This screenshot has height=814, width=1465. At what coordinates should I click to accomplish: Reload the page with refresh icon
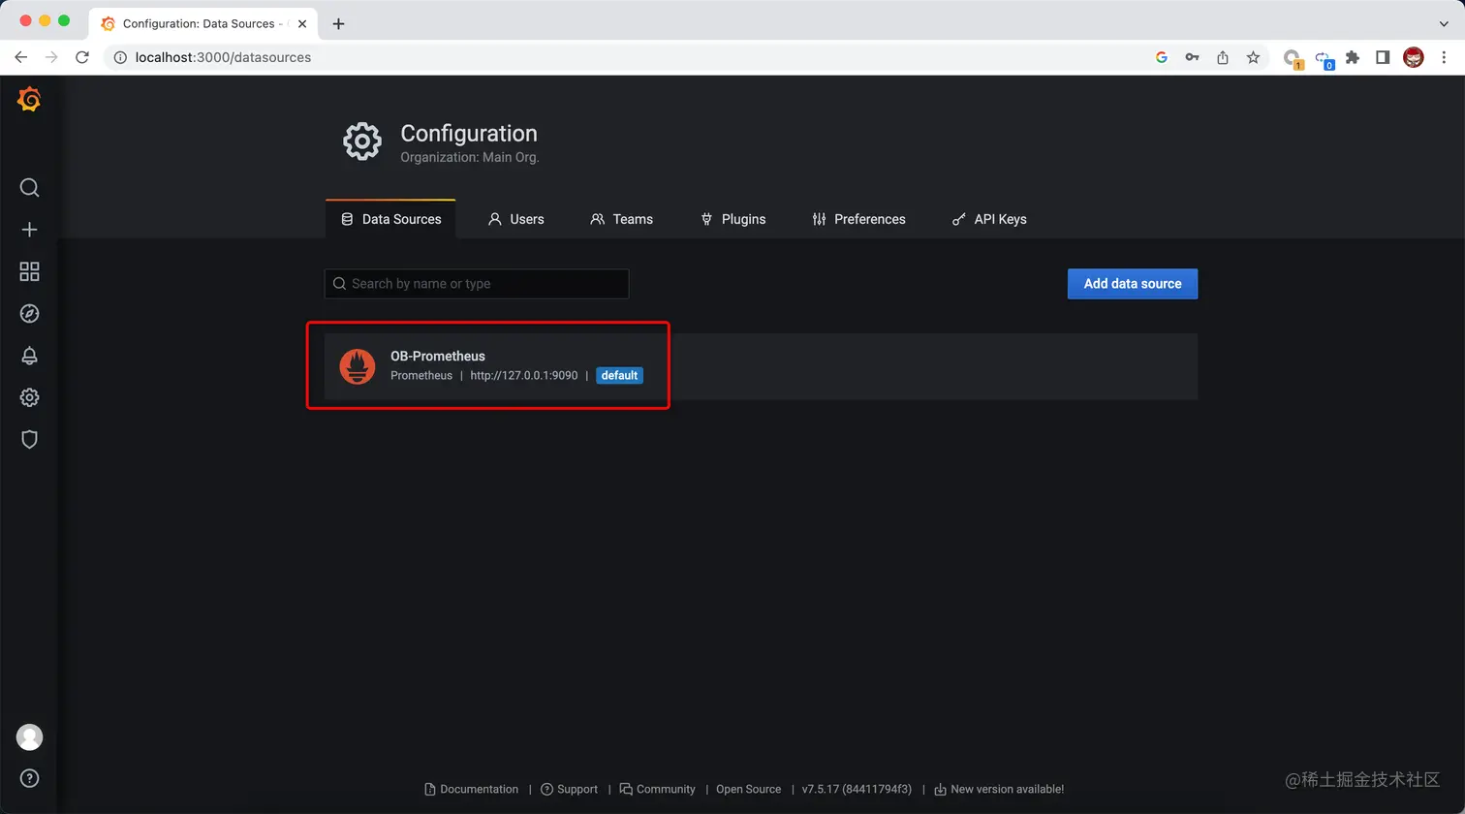pyautogui.click(x=82, y=57)
